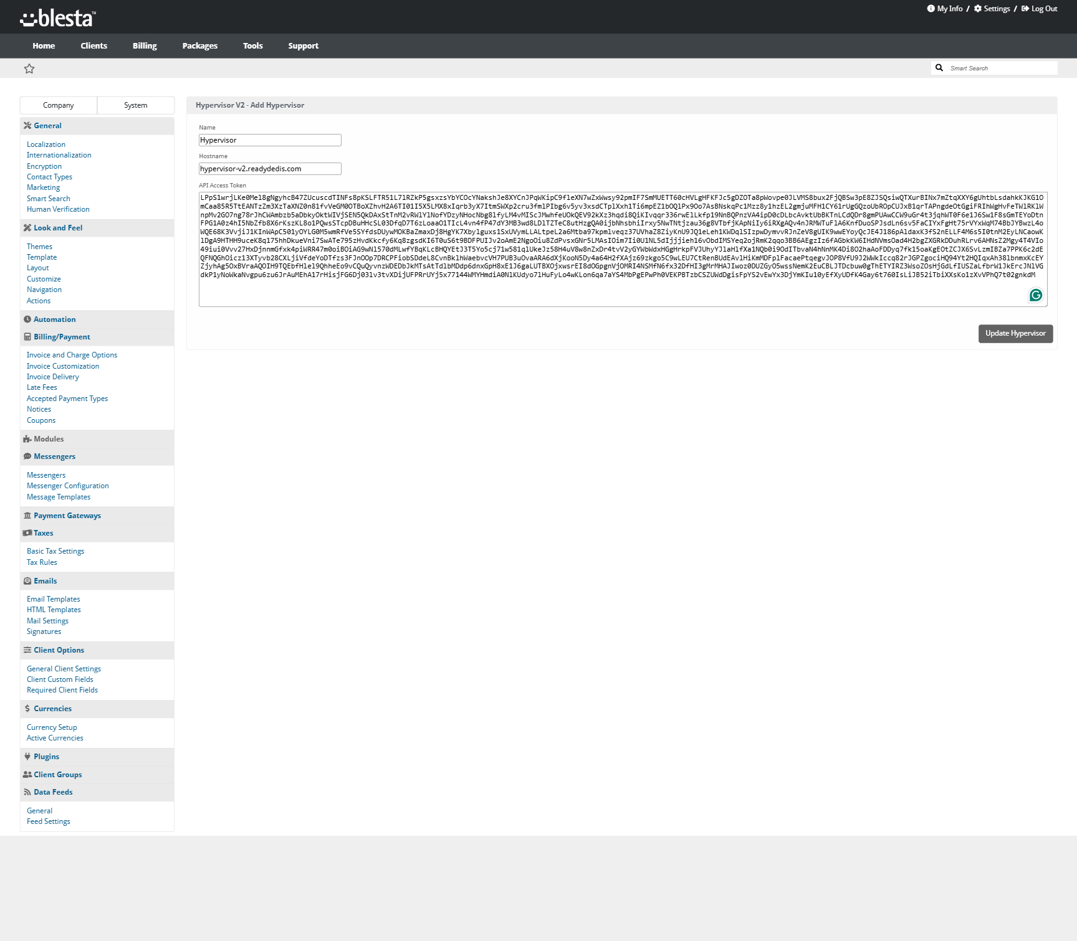Open Email Templates link
The height and width of the screenshot is (941, 1077).
[54, 599]
